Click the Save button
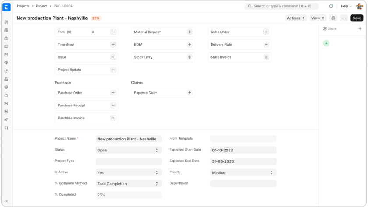368x207 pixels. (357, 18)
